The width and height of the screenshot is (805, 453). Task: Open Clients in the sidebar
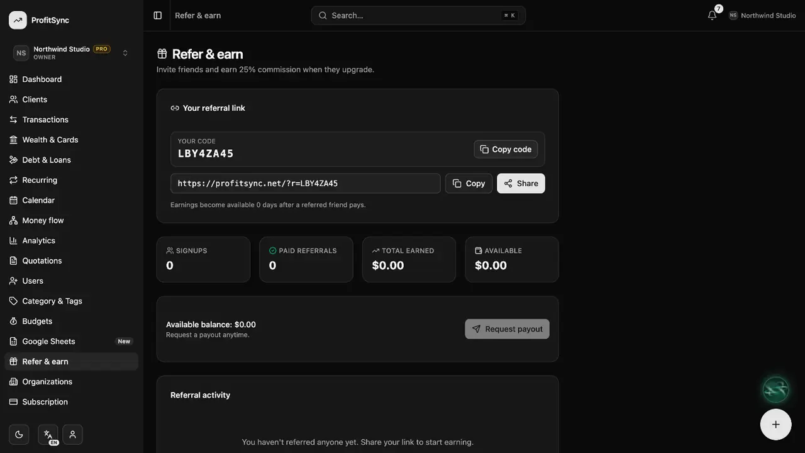[x=72, y=99]
